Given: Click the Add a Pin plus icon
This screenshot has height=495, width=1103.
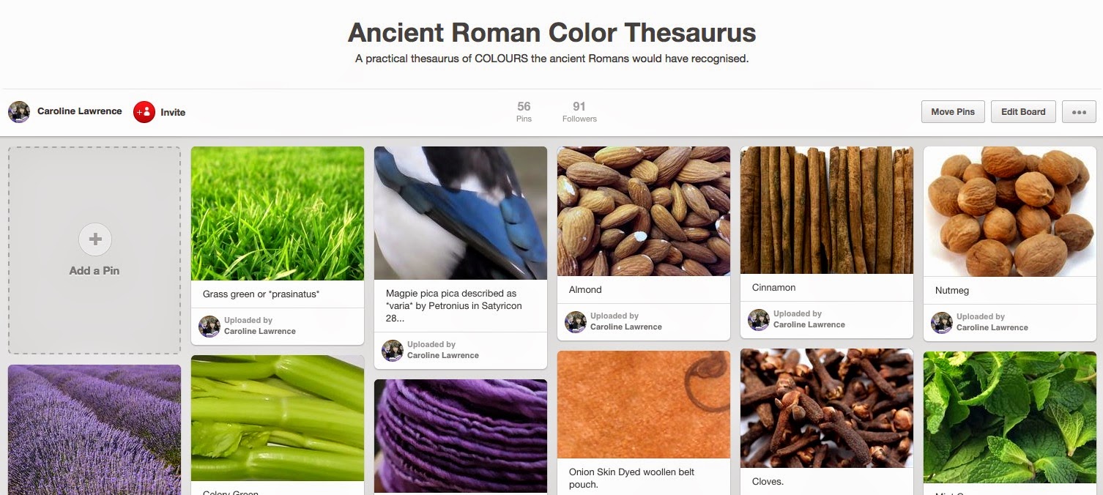Looking at the screenshot, I should pos(94,239).
